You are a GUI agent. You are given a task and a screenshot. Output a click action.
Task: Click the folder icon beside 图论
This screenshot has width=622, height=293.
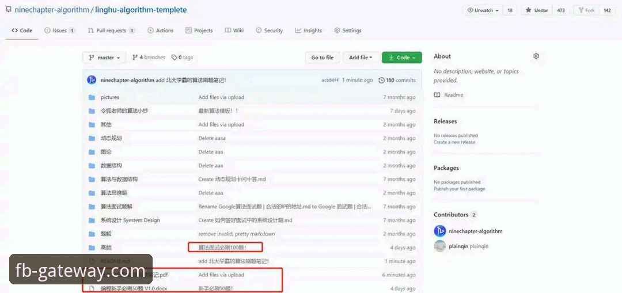pyautogui.click(x=92, y=152)
